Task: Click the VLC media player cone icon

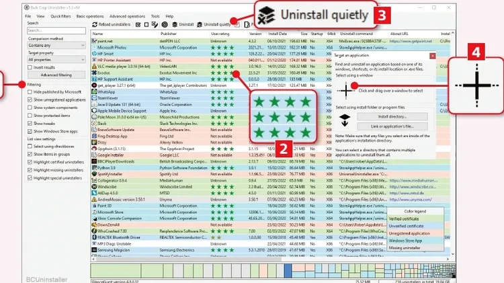Action: coord(94,67)
